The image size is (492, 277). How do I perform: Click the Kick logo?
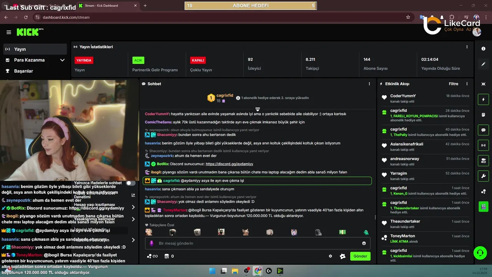click(30, 32)
